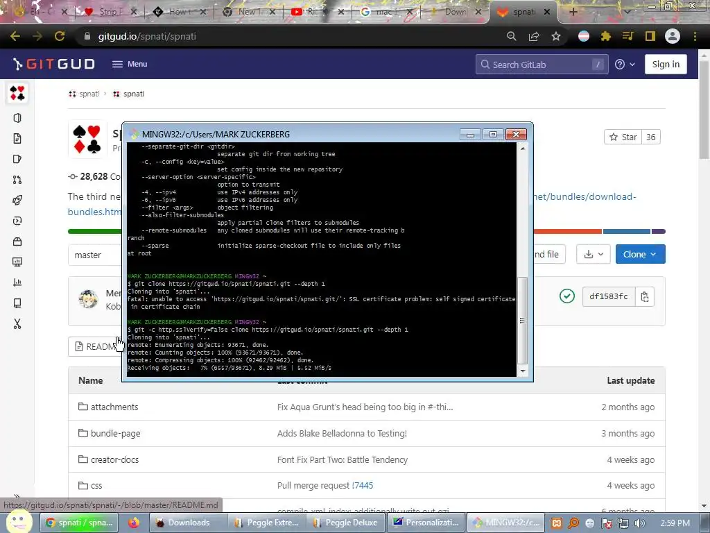The height and width of the screenshot is (533, 710).
Task: Open Project information in sidebar
Action: point(17,118)
